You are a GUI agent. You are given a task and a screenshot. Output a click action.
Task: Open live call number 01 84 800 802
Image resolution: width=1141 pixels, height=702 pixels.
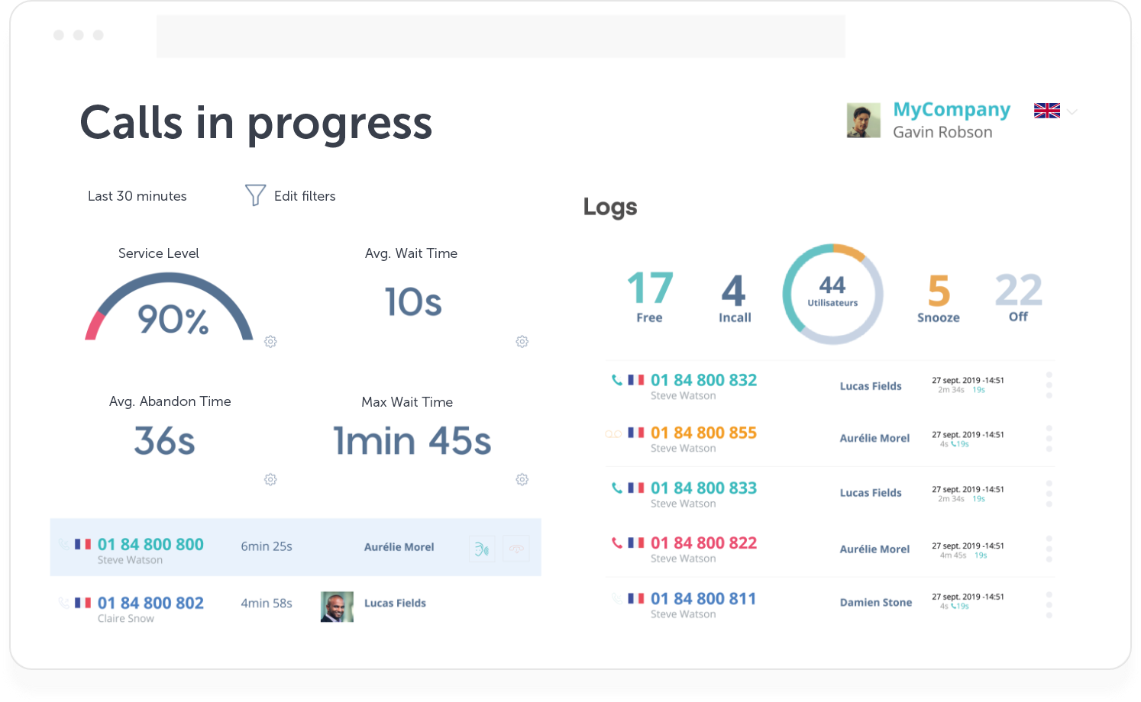click(150, 604)
